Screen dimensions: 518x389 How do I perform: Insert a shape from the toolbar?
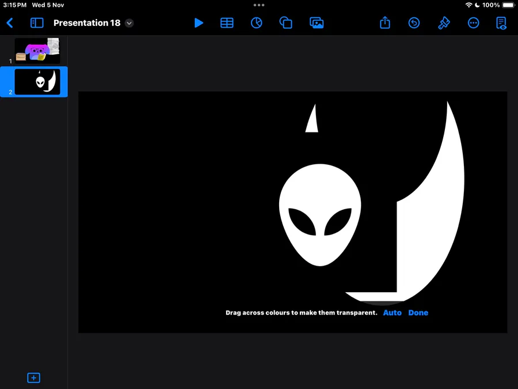click(x=285, y=23)
